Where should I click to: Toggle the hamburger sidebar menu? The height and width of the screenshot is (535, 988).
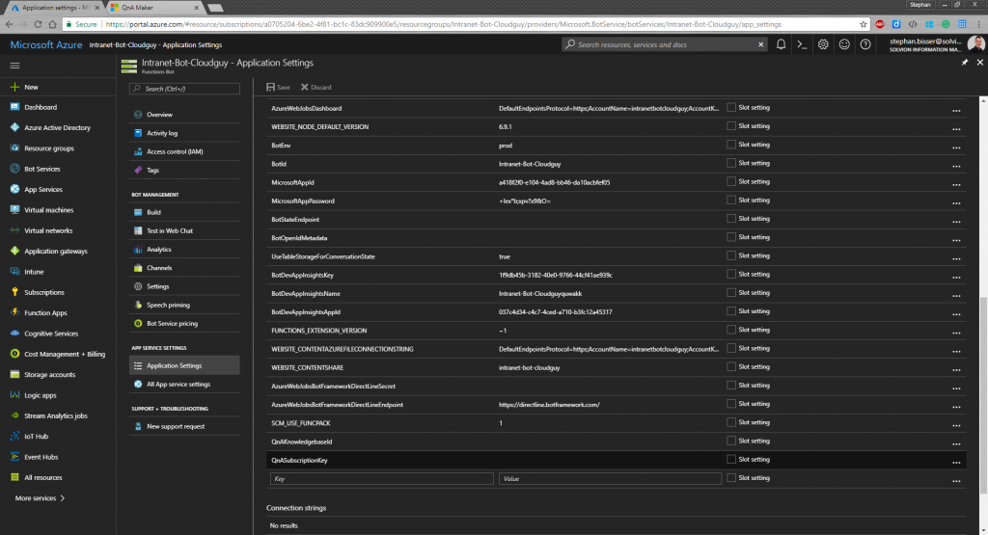(x=15, y=66)
